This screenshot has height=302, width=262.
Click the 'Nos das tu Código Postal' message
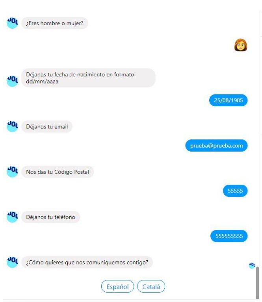[x=58, y=172]
